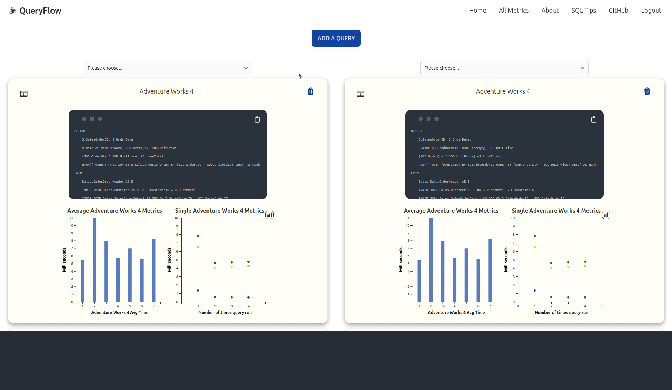Image resolution: width=672 pixels, height=390 pixels.
Task: Open left Please choose dropdown
Action: click(x=168, y=68)
